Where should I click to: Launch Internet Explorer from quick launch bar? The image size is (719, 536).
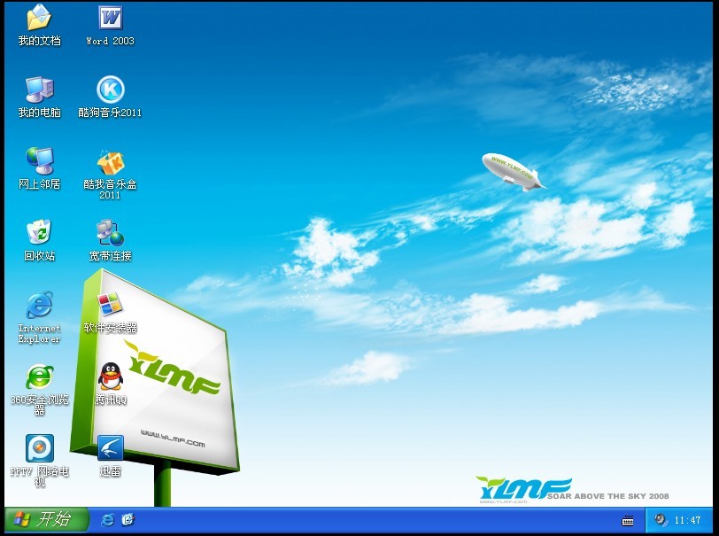pos(107,520)
